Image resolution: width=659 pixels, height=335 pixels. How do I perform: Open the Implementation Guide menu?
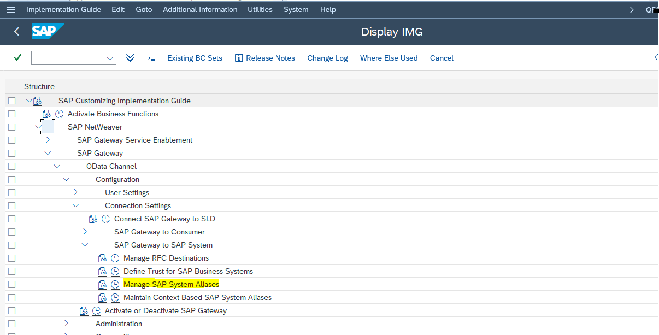tap(63, 9)
